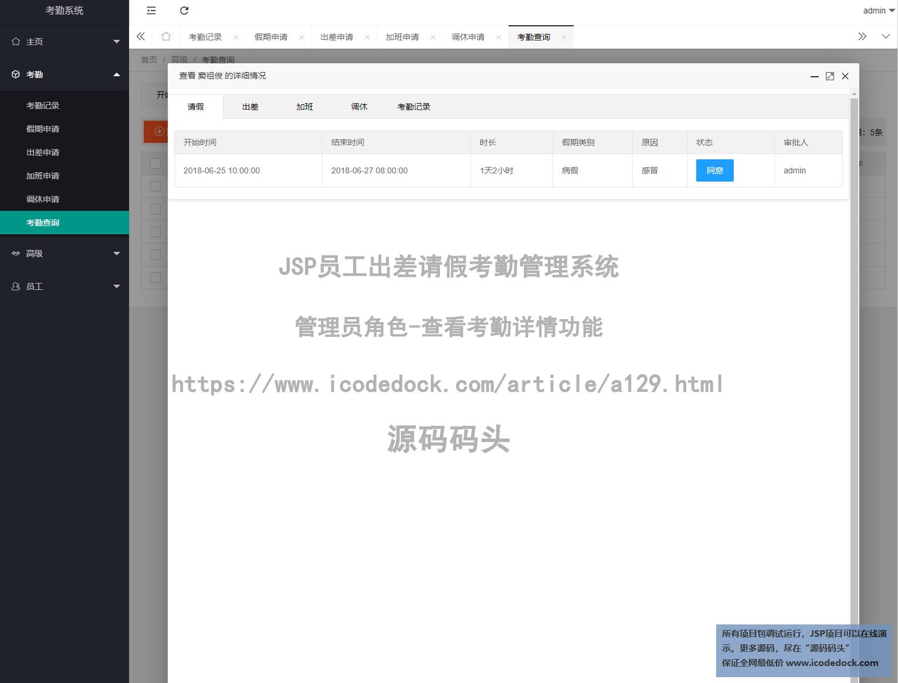Maximize the detail dialog
The image size is (898, 683).
[x=830, y=76]
